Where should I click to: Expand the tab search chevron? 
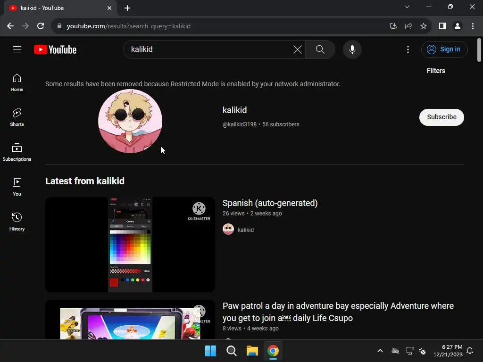[407, 7]
